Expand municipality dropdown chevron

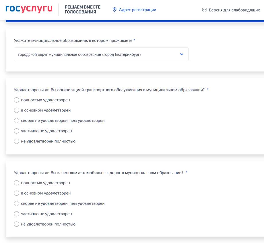click(x=181, y=54)
